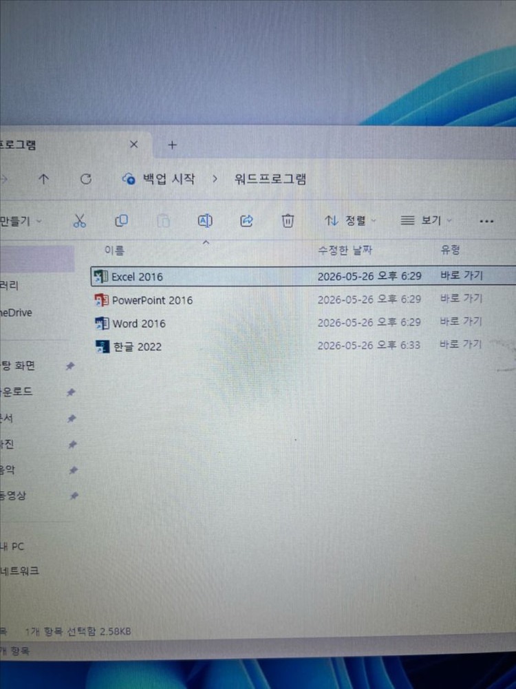Click pin icon beside 문서
The height and width of the screenshot is (689, 516).
pyautogui.click(x=72, y=418)
